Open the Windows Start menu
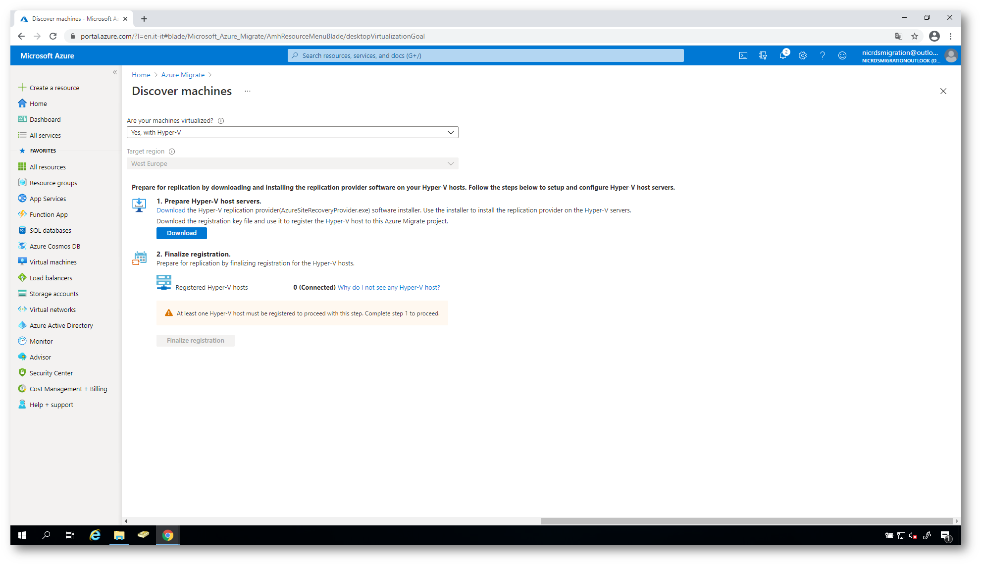This screenshot has height=566, width=982. click(22, 535)
